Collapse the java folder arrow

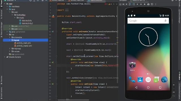[x=7, y=9]
